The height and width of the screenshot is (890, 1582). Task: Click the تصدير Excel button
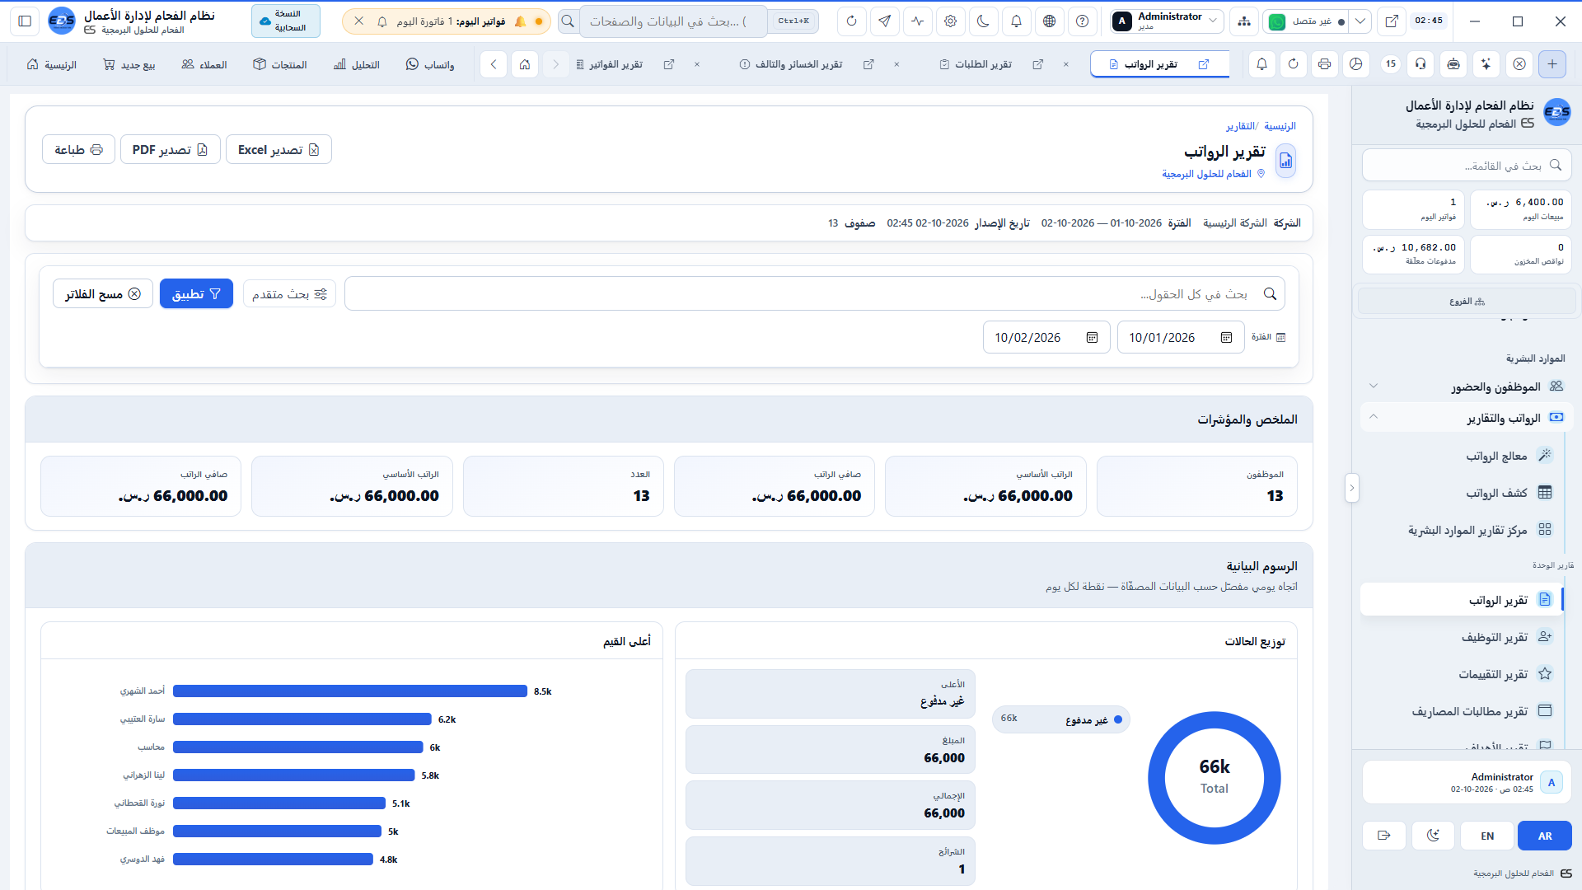point(278,149)
